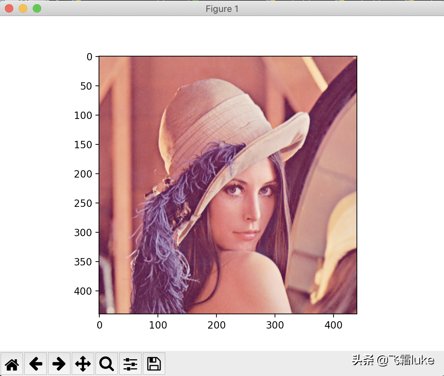The image size is (444, 376).
Task: Click the displayed Lena image plot
Action: click(228, 185)
